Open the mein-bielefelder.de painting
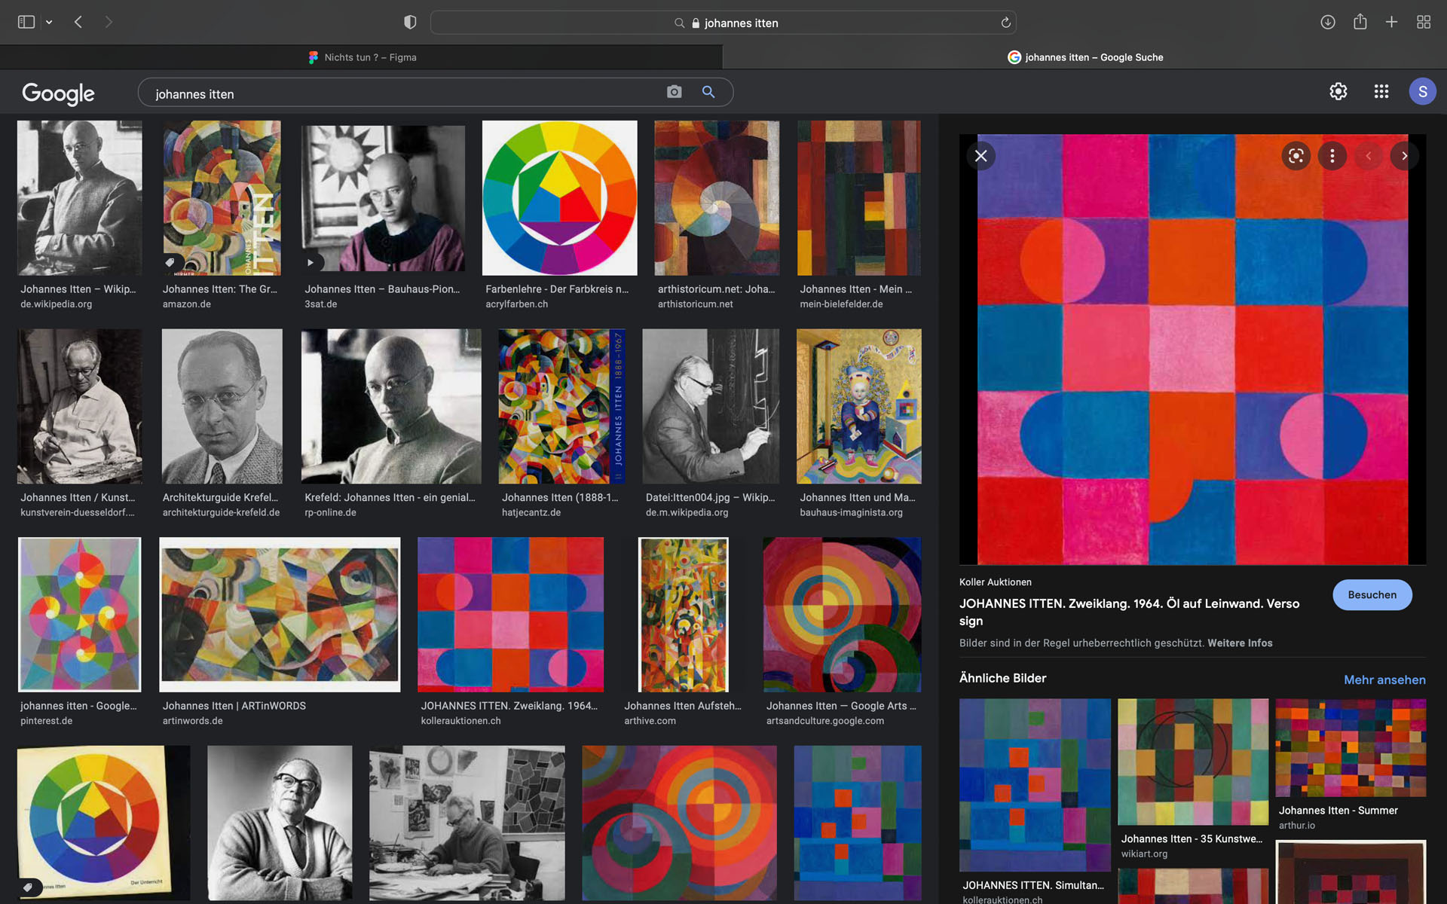1447x904 pixels. (x=859, y=198)
